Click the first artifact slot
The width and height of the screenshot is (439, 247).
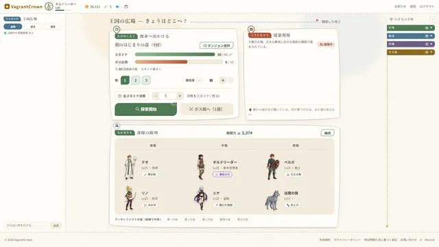coord(172,220)
